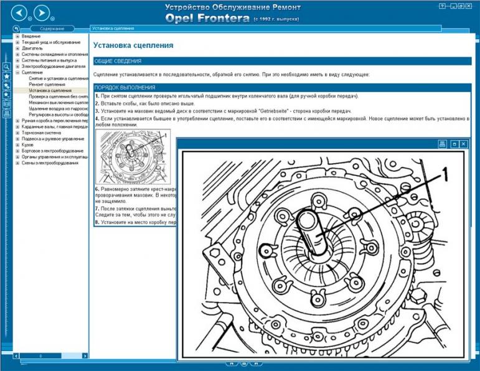Click the small clutch diagram thumbnail
The width and height of the screenshot is (480, 371).
tap(133, 157)
